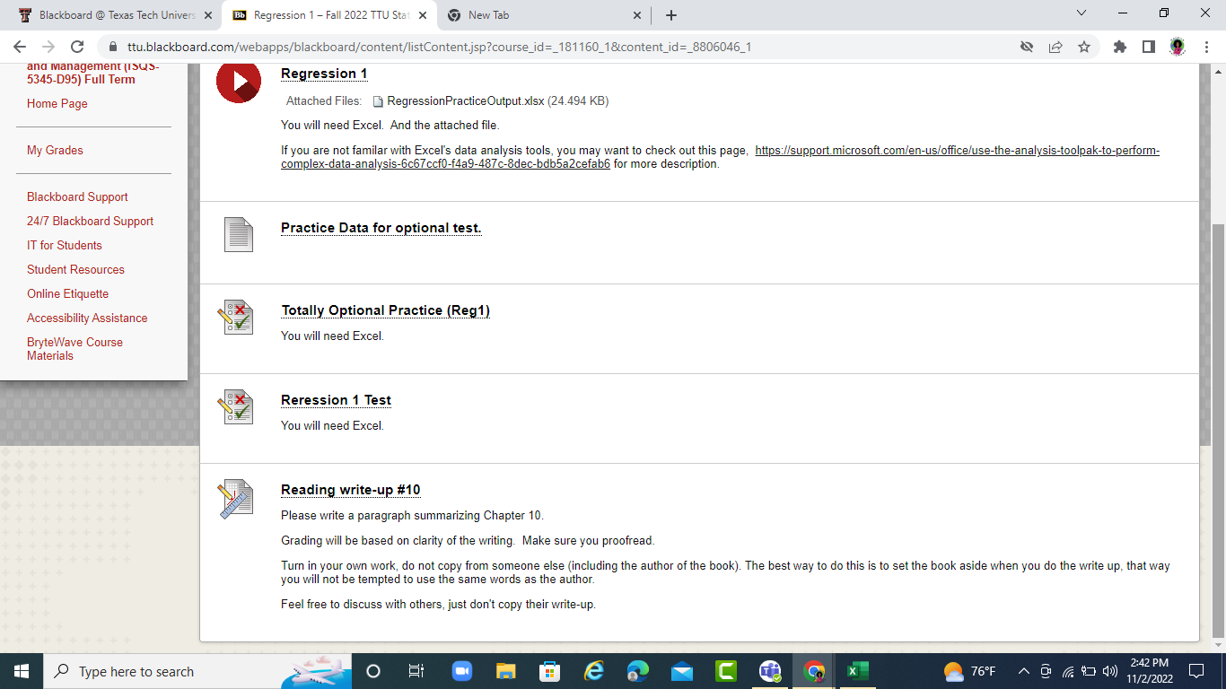1226x689 pixels.
Task: Close the New Tab tab
Action: 637,15
